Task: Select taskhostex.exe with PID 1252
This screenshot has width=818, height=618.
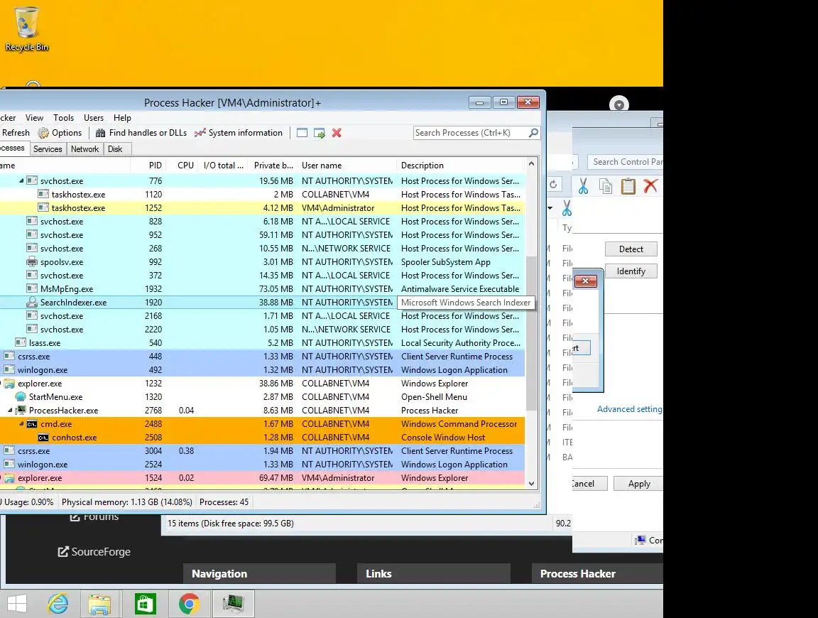Action: (x=263, y=207)
